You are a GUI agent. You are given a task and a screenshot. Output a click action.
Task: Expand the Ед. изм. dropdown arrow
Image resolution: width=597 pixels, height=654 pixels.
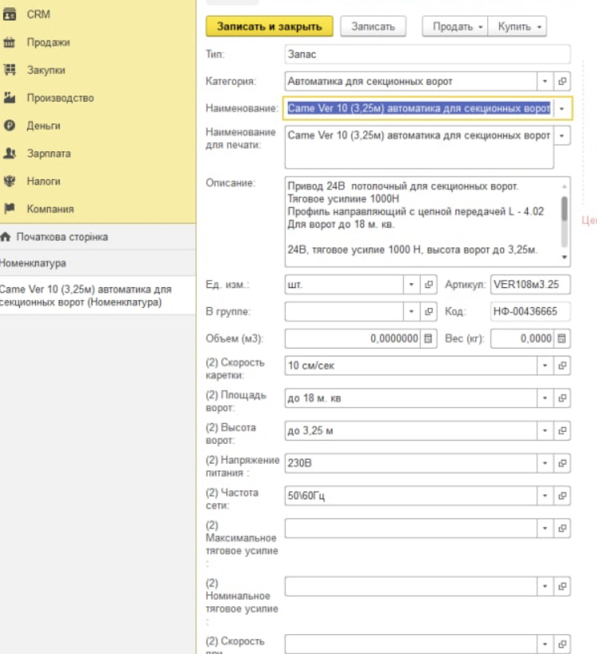pos(412,285)
